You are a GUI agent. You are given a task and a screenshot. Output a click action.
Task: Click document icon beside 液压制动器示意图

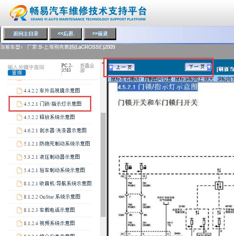(19, 157)
